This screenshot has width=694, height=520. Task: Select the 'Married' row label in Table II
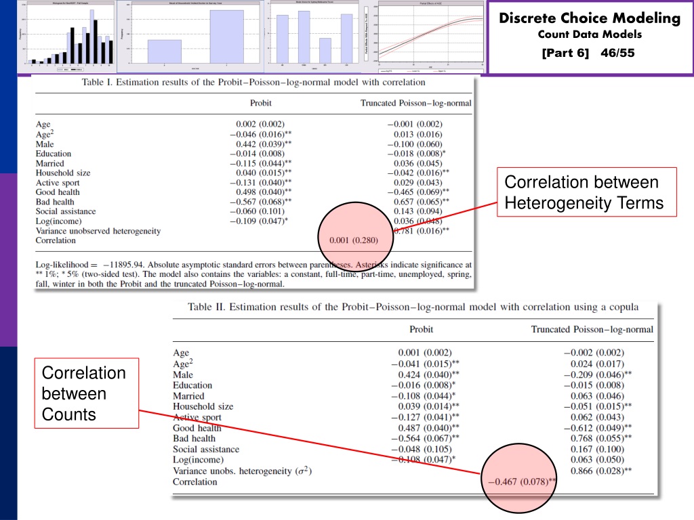[x=188, y=395]
